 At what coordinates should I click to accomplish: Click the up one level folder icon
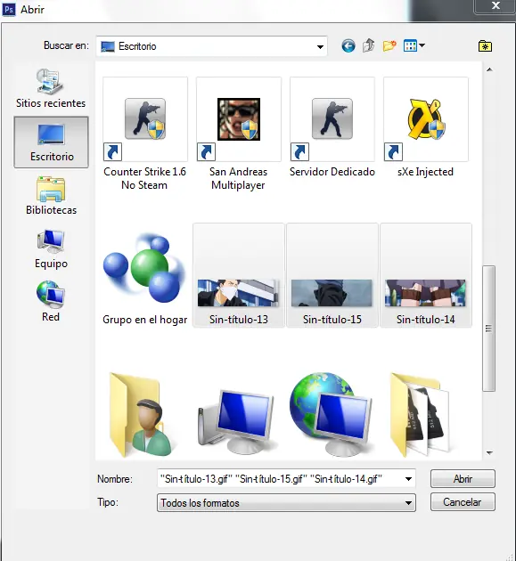pyautogui.click(x=368, y=45)
